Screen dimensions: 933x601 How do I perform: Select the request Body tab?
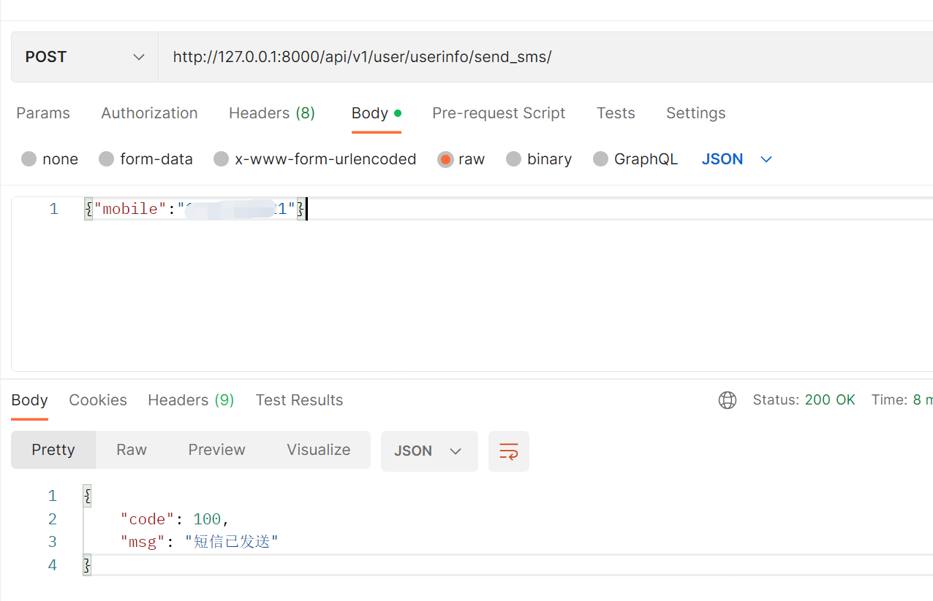(x=377, y=113)
